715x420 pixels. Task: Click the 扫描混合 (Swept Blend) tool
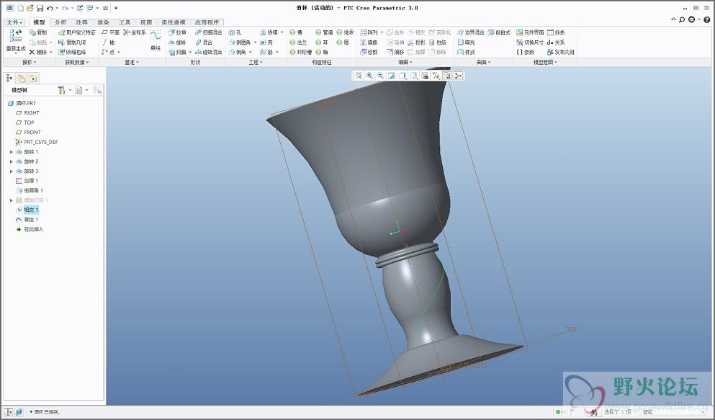coord(208,32)
